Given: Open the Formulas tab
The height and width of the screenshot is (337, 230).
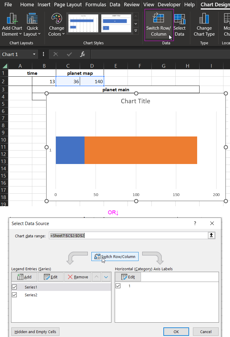Looking at the screenshot, I should click(x=96, y=4).
